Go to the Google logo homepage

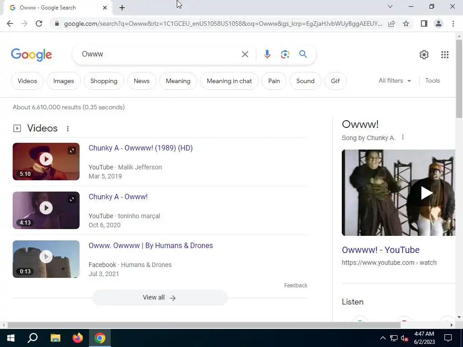[31, 55]
